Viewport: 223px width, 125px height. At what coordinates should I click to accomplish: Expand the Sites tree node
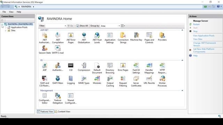(6, 31)
